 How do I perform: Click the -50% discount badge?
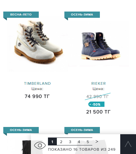[96, 104]
